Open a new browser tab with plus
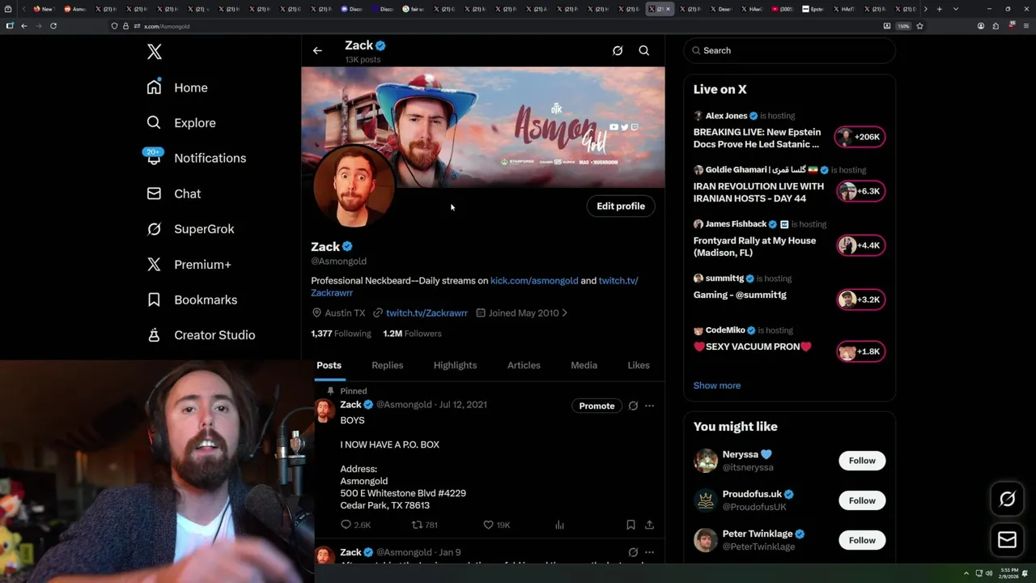This screenshot has width=1036, height=583. (x=939, y=9)
